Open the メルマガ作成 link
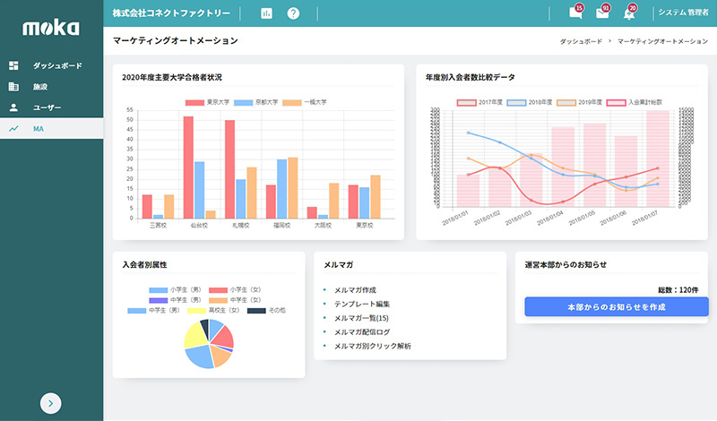This screenshot has width=717, height=421. coord(355,290)
